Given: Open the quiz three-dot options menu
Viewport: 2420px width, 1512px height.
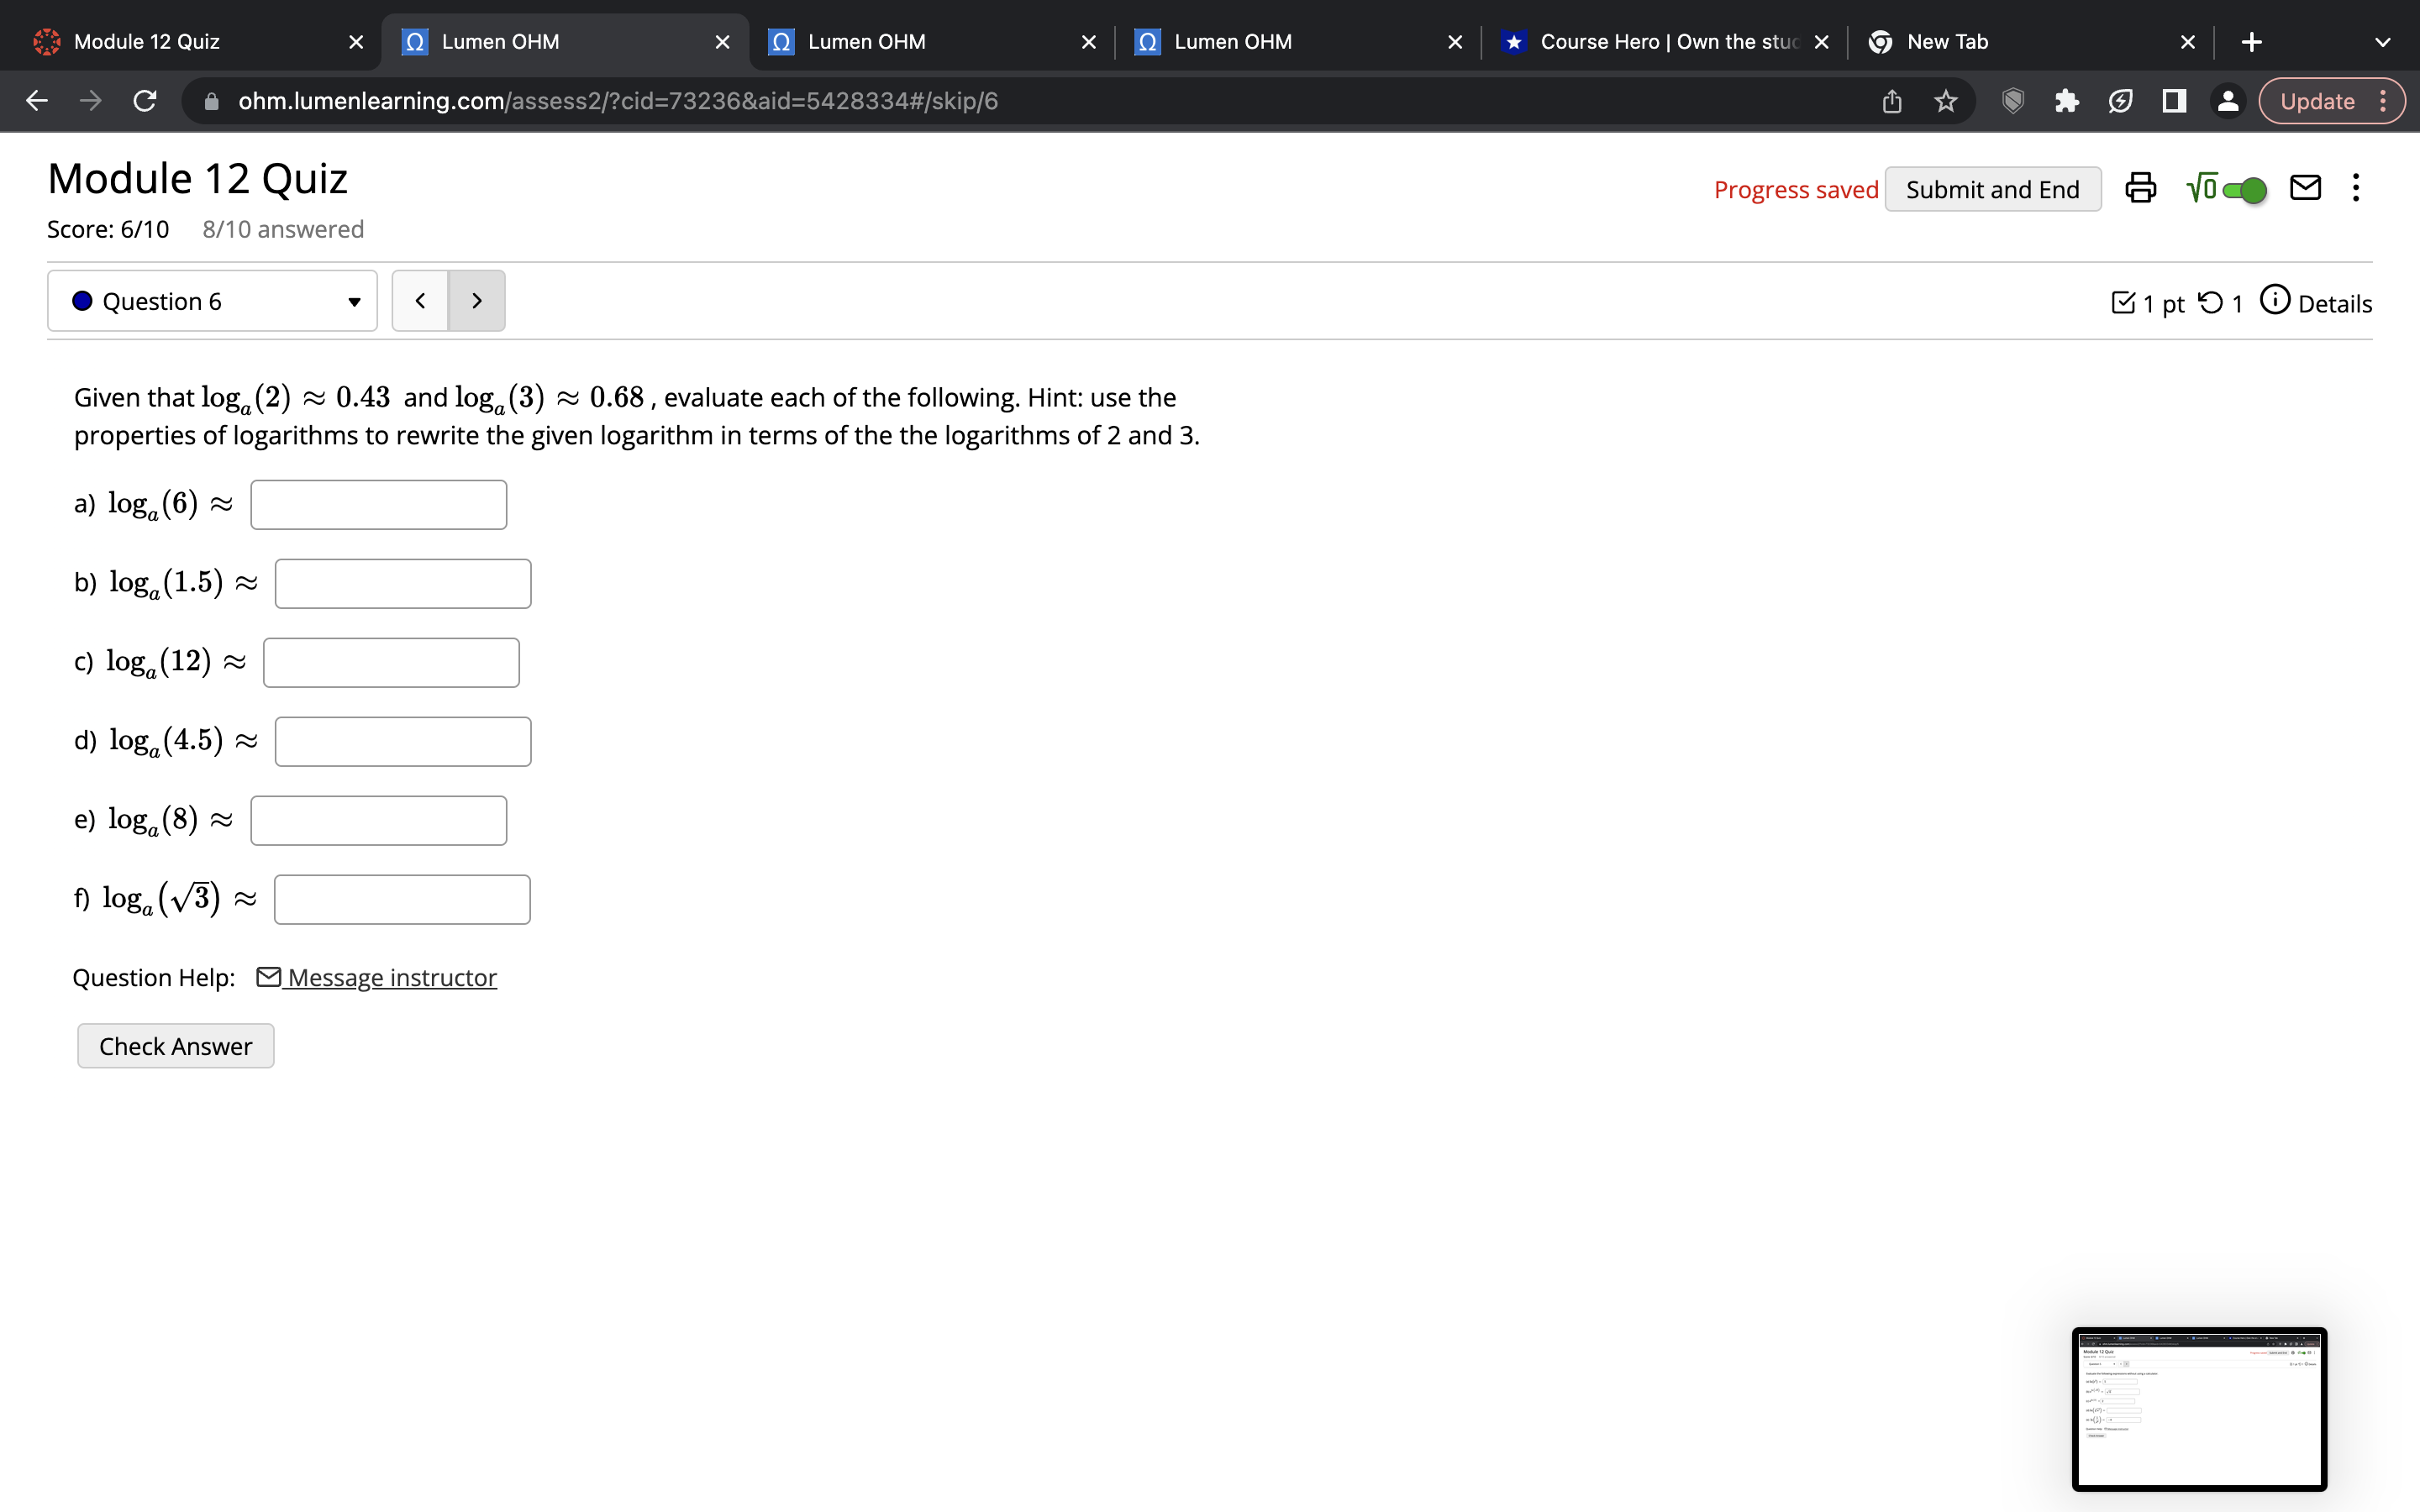Looking at the screenshot, I should coord(2356,188).
